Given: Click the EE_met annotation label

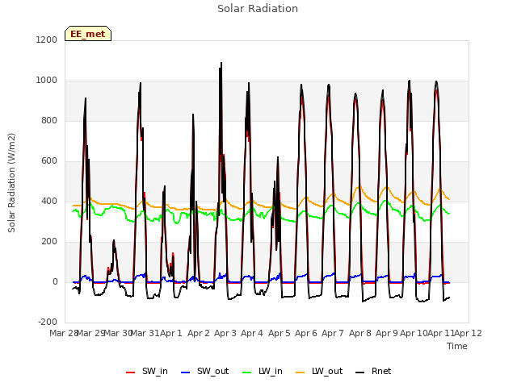Looking at the screenshot, I should click(88, 34).
